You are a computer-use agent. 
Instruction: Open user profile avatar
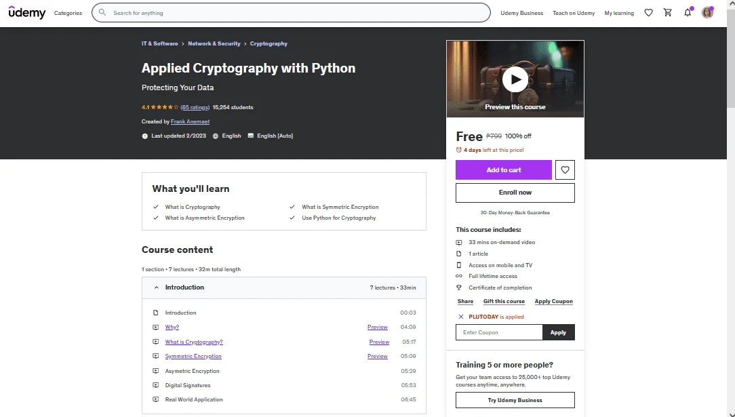click(707, 13)
